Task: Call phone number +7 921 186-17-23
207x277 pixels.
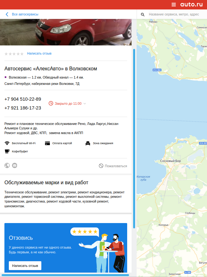Action: [x=23, y=108]
